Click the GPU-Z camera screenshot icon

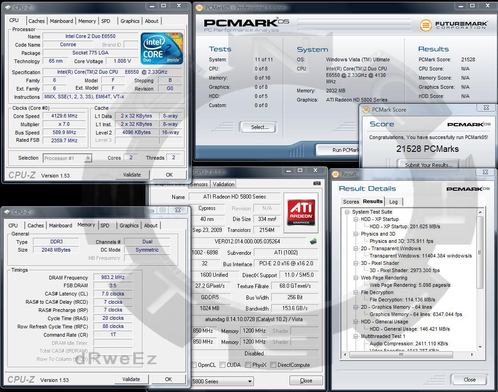click(x=317, y=183)
